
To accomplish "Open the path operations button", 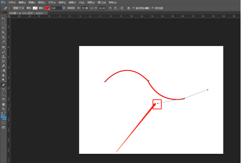I will [x=110, y=8].
